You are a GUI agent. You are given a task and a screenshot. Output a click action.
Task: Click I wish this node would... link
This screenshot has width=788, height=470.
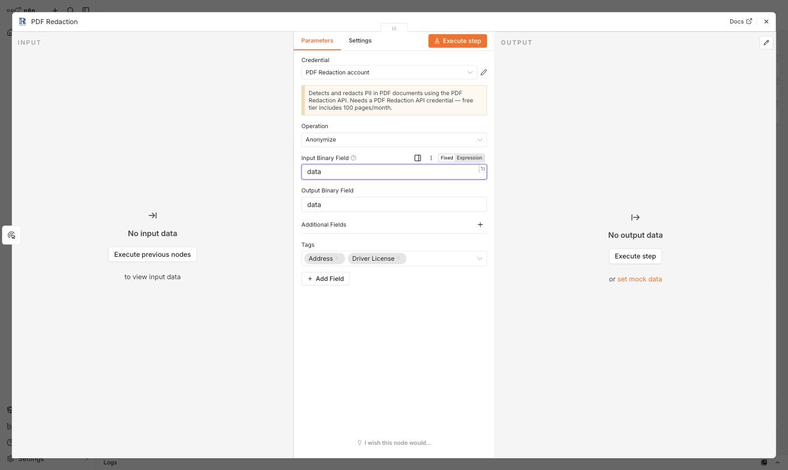coord(394,443)
